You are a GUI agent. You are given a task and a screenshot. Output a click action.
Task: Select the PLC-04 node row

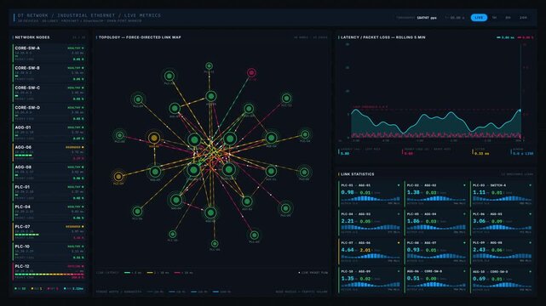point(49,212)
